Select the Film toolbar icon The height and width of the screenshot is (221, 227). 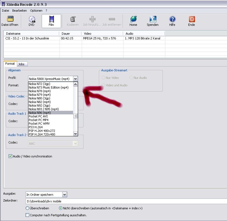tap(51, 19)
